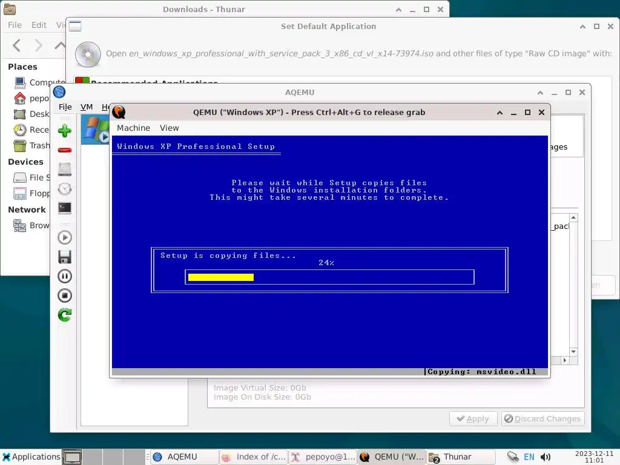
Task: Click Image Virtual Size: 0Gb text
Action: [x=260, y=388]
